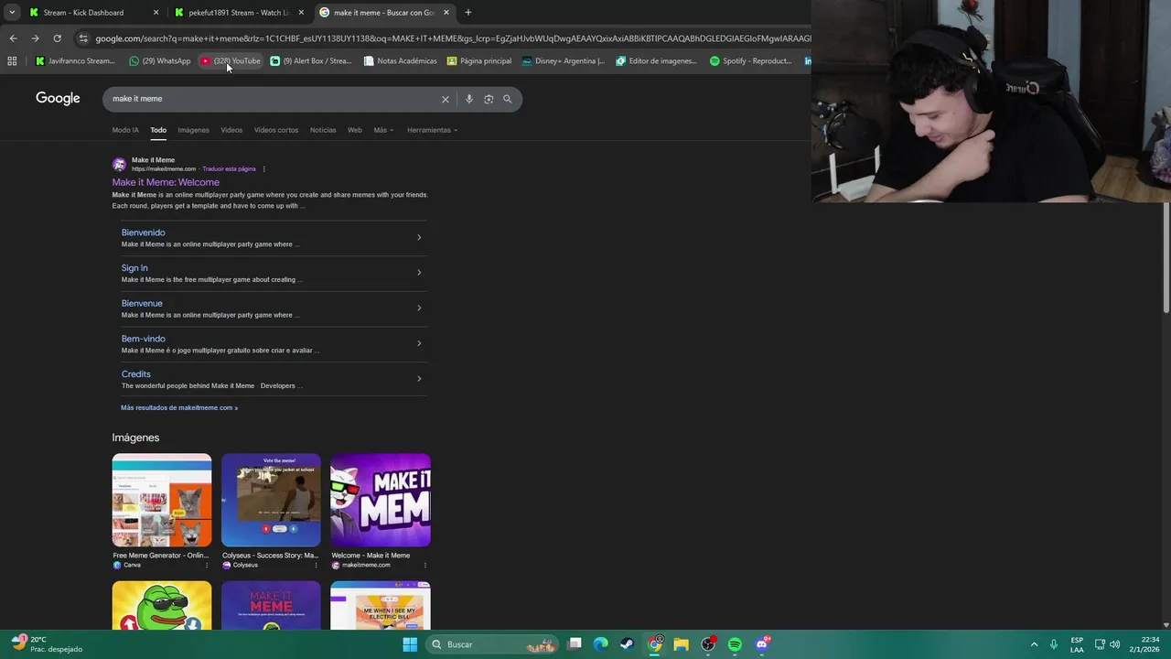Select the Modo IA search tab
1171x659 pixels.
pyautogui.click(x=125, y=130)
